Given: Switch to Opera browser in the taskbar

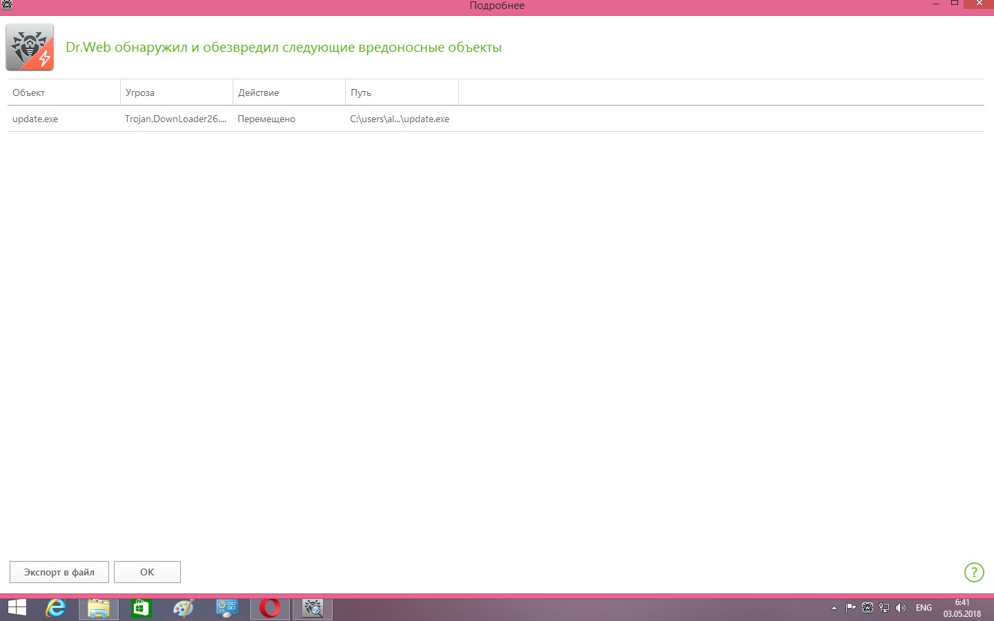Looking at the screenshot, I should coord(270,608).
